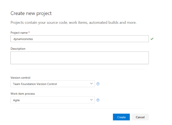172x125 pixels.
Task: Click the green validation checkmark icon
Action: point(152,39)
